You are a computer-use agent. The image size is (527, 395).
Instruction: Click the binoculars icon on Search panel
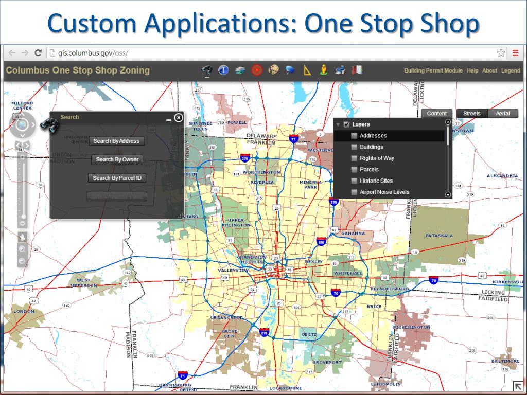click(50, 125)
